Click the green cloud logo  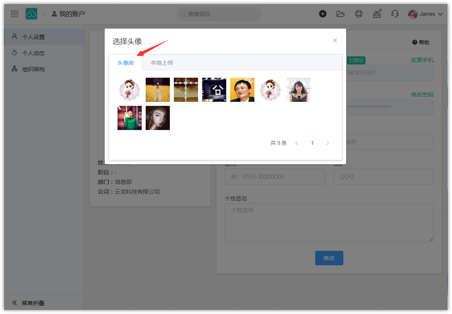click(31, 14)
